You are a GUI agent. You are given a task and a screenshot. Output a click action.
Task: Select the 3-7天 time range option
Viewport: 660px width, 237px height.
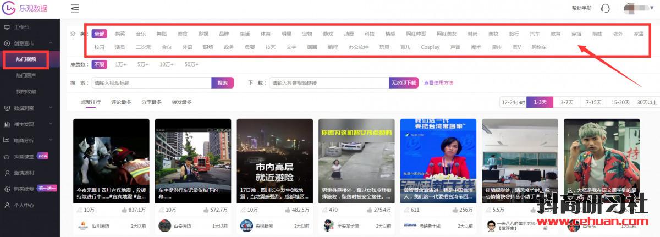[x=566, y=102]
